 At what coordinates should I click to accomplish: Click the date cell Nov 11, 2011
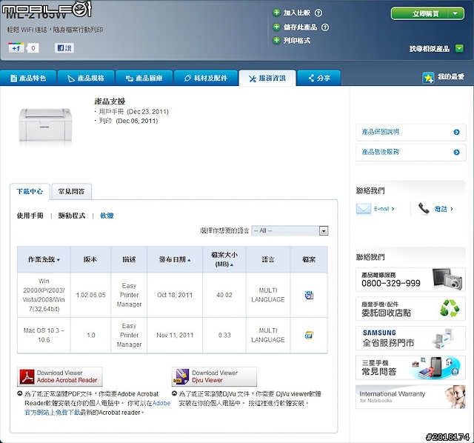175,335
